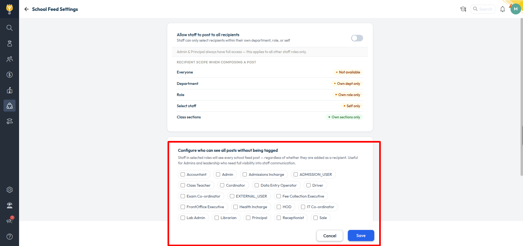The width and height of the screenshot is (523, 246).
Task: Check the Class Teacher role checkbox
Action: click(183, 185)
